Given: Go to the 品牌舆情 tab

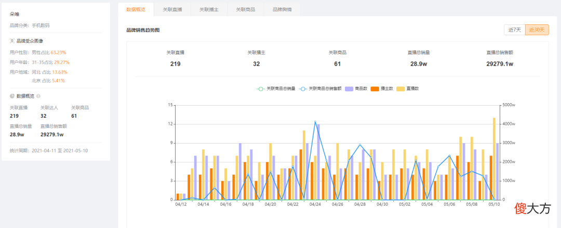Looking at the screenshot, I should pyautogui.click(x=282, y=10).
